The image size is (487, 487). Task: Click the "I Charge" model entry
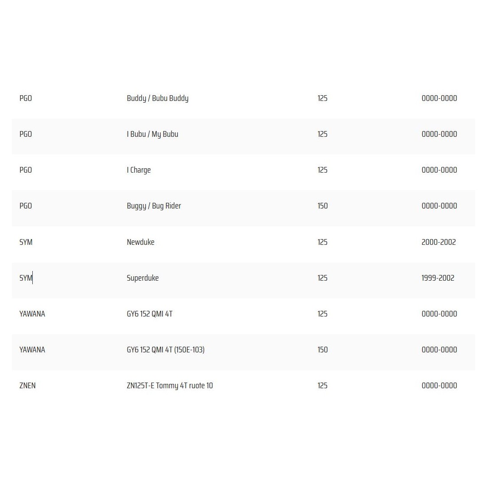tap(139, 170)
